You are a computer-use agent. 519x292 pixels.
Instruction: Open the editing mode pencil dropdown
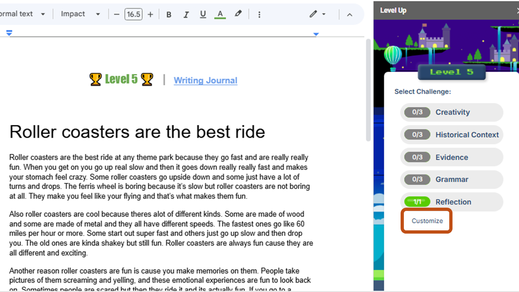(x=317, y=15)
